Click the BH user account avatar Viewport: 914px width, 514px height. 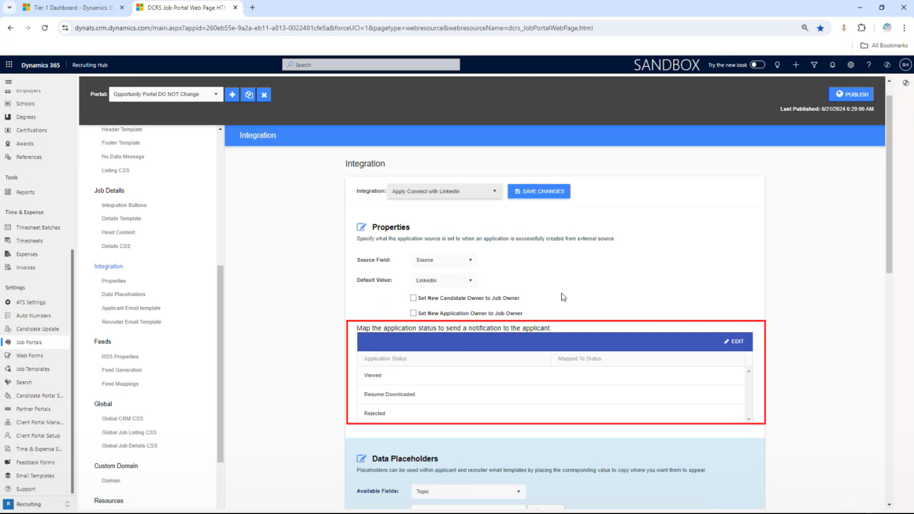point(905,65)
